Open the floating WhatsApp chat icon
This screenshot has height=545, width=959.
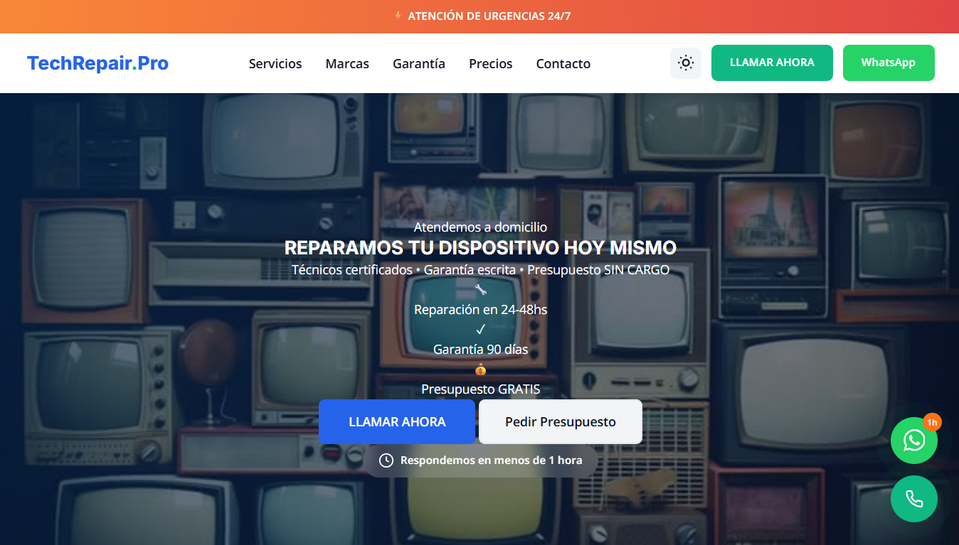click(x=913, y=441)
